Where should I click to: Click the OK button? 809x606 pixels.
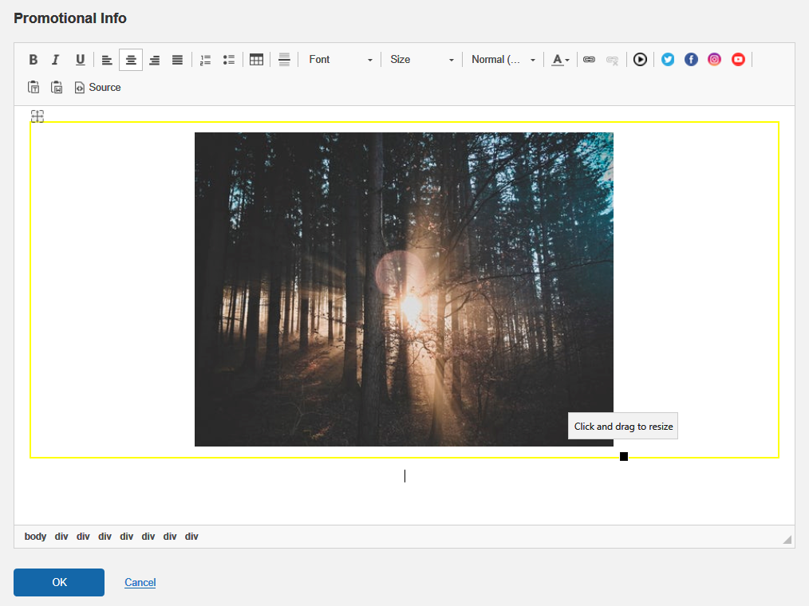(x=59, y=582)
